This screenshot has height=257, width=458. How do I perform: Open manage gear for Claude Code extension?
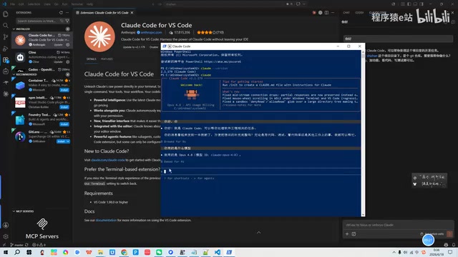68,45
